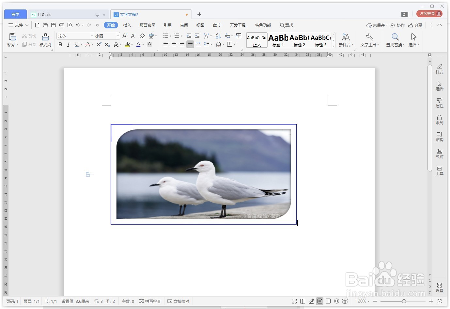The height and width of the screenshot is (309, 450).
Task: Open the Developer Tools (开发工具) tab
Action: [x=238, y=25]
